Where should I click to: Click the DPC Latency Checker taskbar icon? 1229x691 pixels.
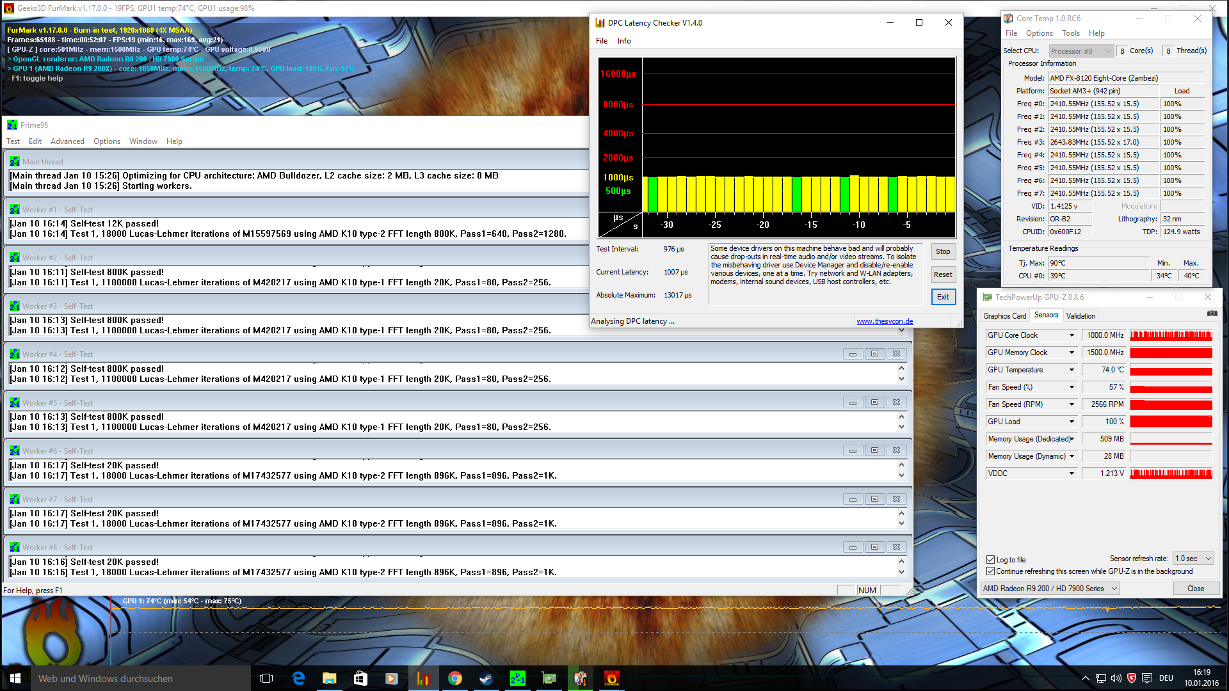(423, 678)
